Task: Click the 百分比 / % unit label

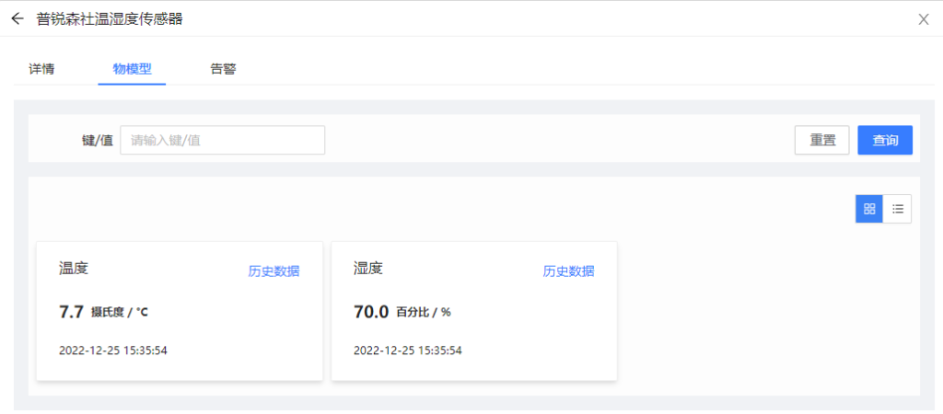Action: pos(424,313)
